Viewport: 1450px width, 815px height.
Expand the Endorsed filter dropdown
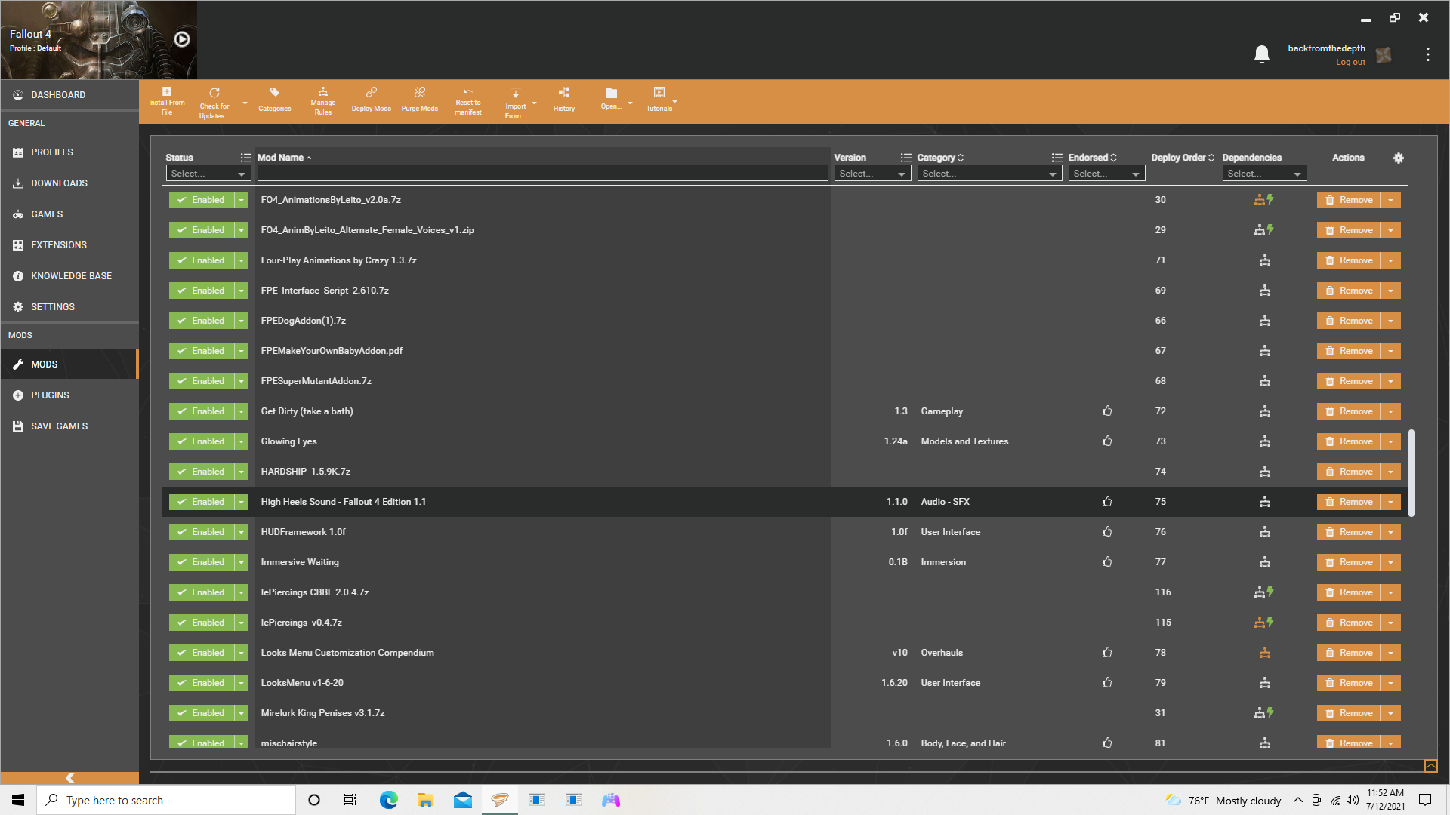click(x=1104, y=173)
